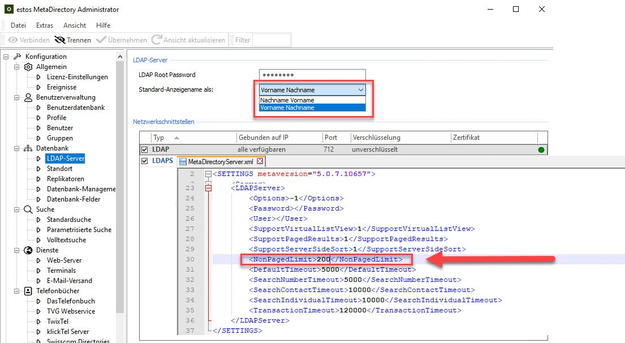Viewport: 625px width, 343px height.
Task: Toggle the LDAPS interface checkbox
Action: coord(145,161)
